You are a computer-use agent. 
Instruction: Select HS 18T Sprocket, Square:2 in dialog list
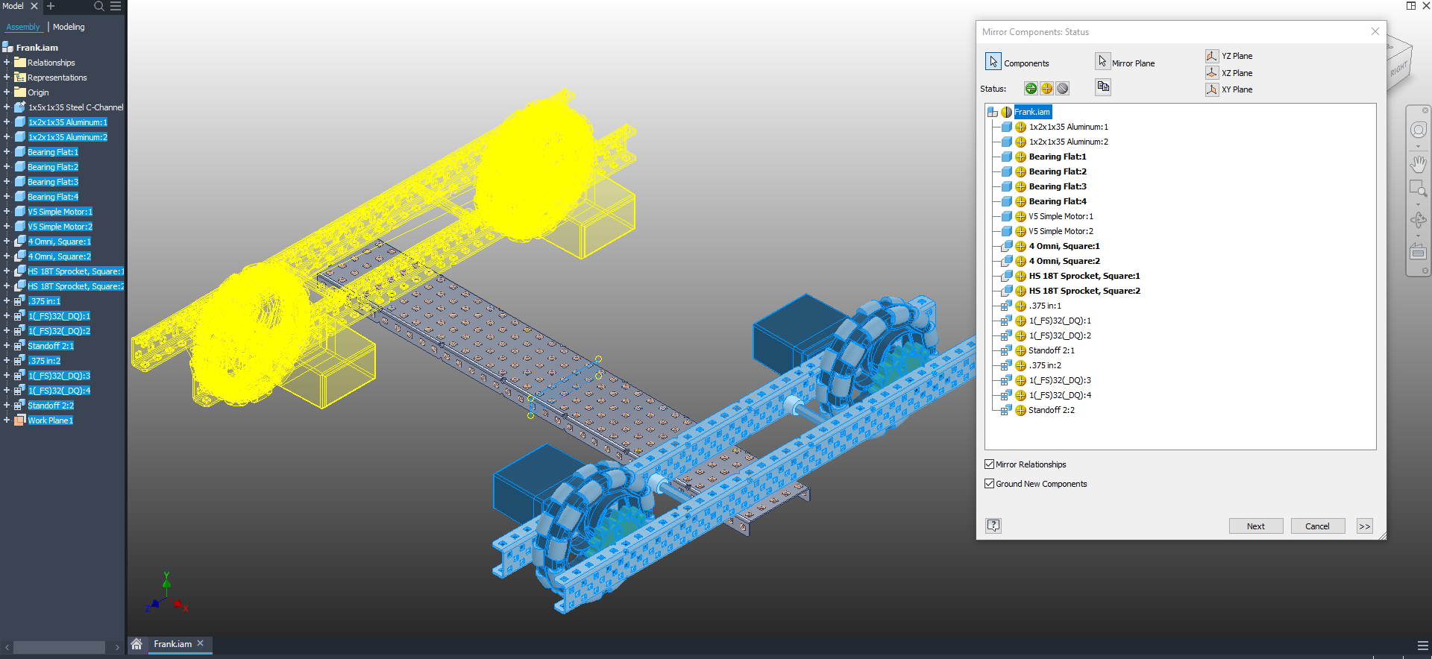[1084, 291]
